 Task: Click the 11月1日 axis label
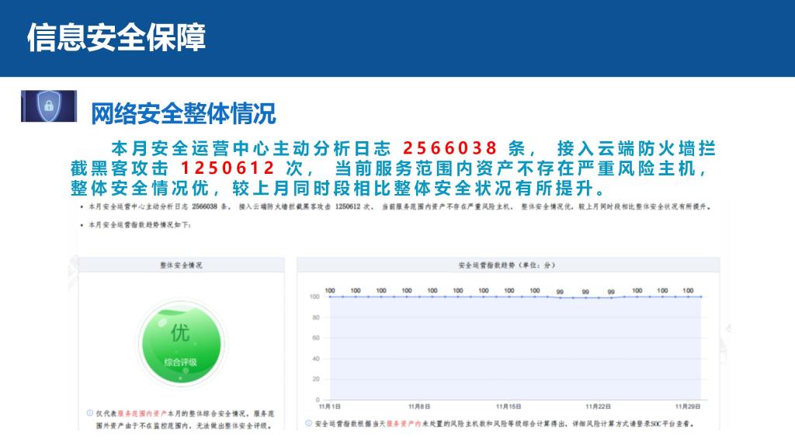pyautogui.click(x=330, y=406)
